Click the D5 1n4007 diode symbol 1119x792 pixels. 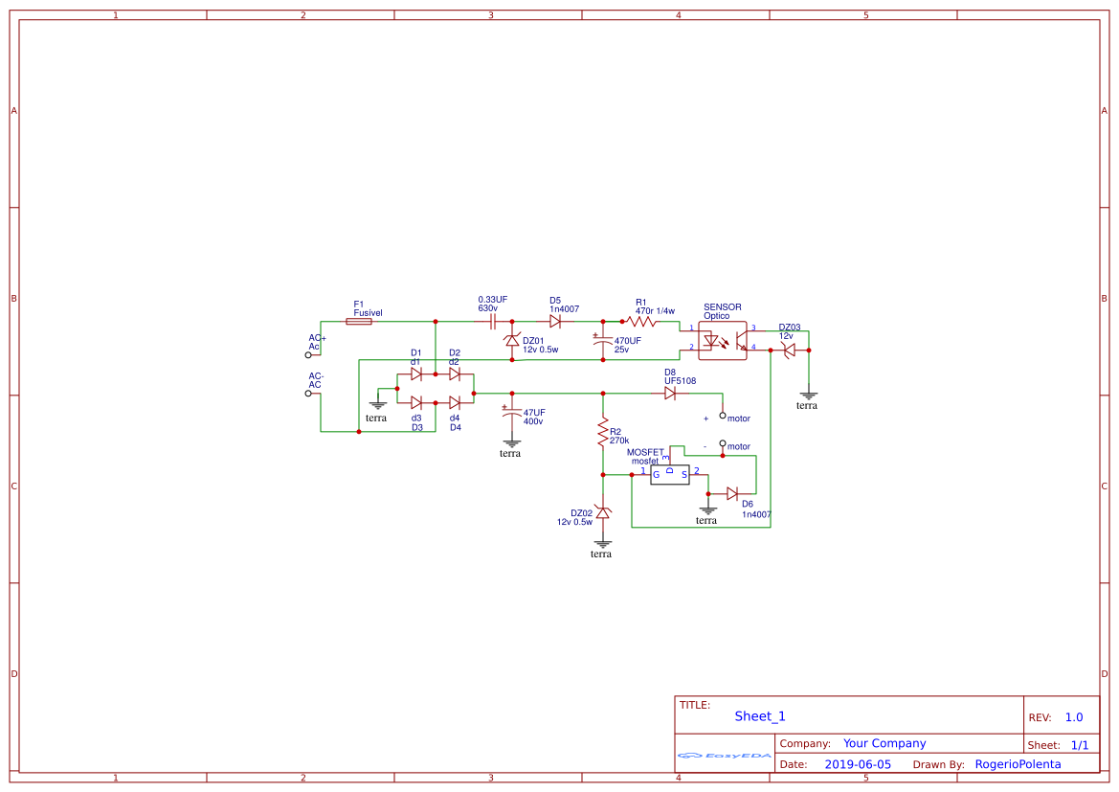[x=555, y=322]
